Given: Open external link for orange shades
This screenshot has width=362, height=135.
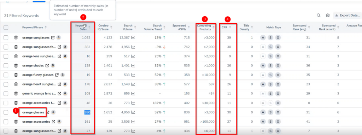Looking at the screenshot, I should pos(47,65).
